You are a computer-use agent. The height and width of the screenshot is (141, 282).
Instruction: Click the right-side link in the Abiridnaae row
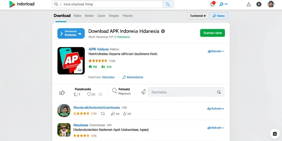(216, 128)
